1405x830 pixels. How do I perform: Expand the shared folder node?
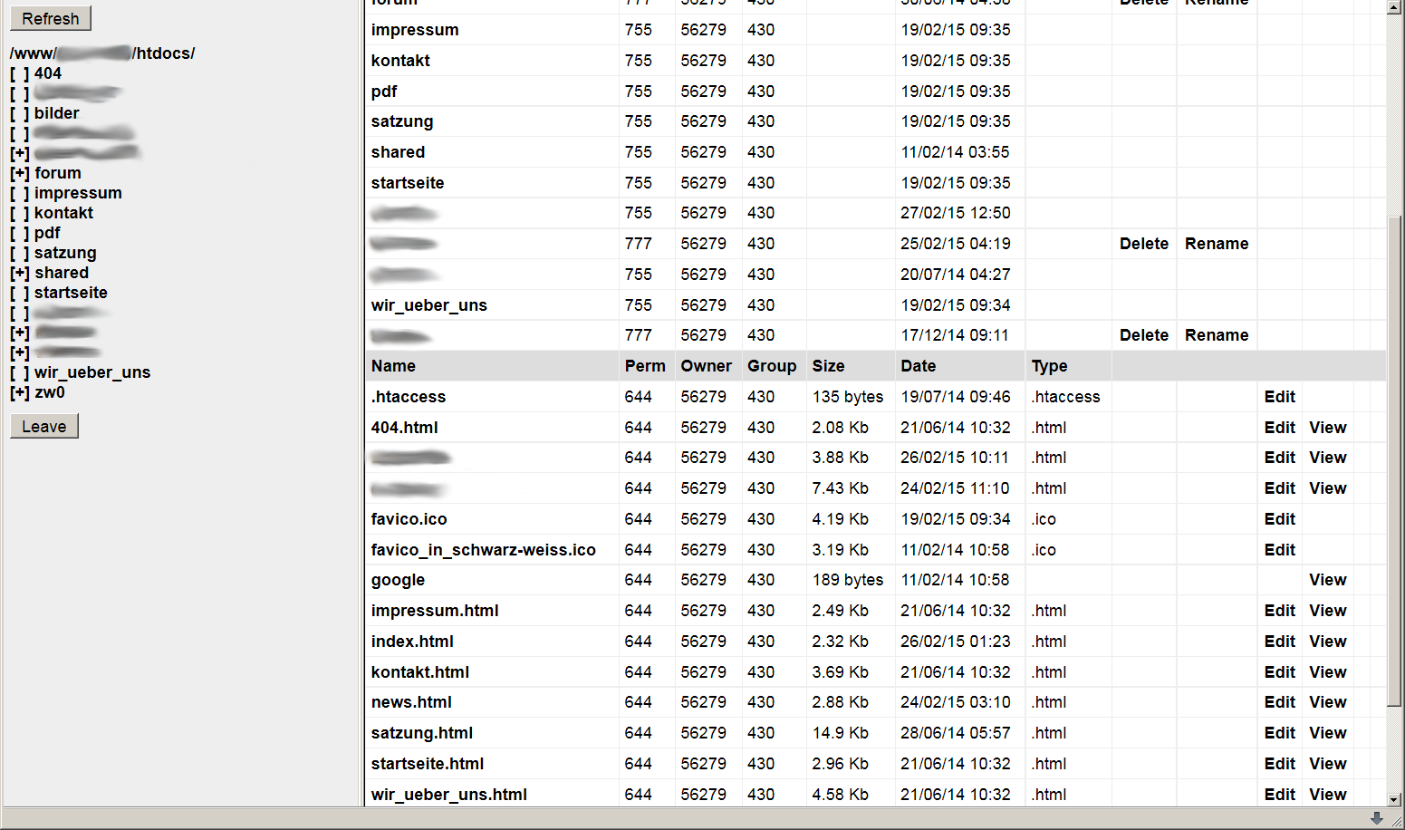[20, 273]
